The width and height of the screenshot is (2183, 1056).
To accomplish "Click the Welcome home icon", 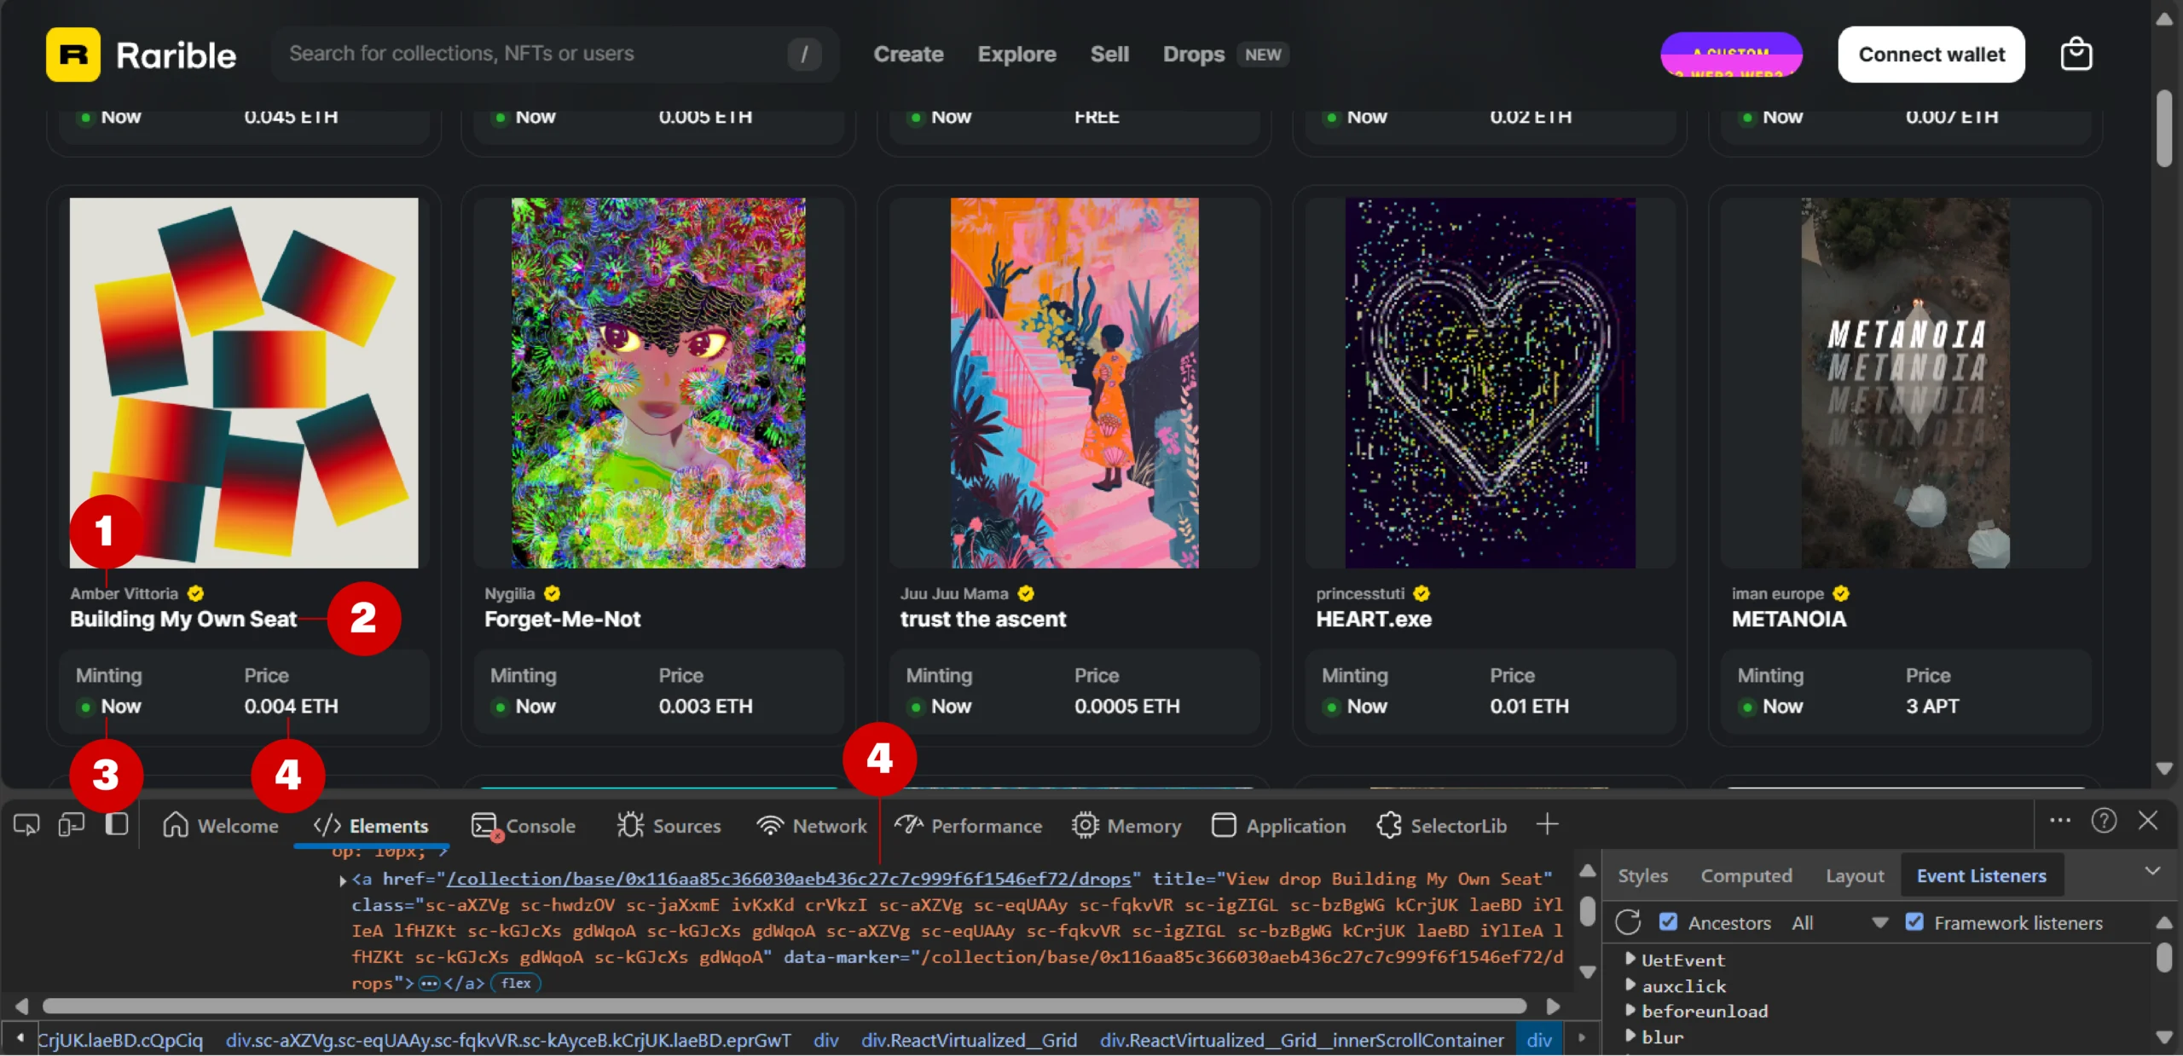I will [x=176, y=825].
